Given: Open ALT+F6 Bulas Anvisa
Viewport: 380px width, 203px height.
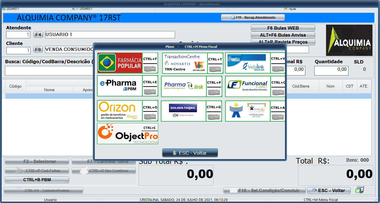Looking at the screenshot, I should 283,35.
